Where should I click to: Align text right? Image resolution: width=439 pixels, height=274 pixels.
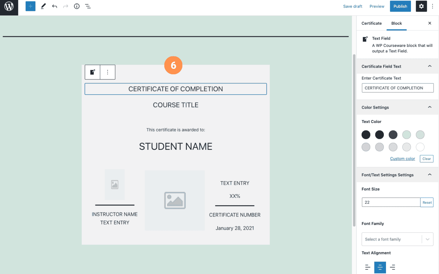coord(393,267)
